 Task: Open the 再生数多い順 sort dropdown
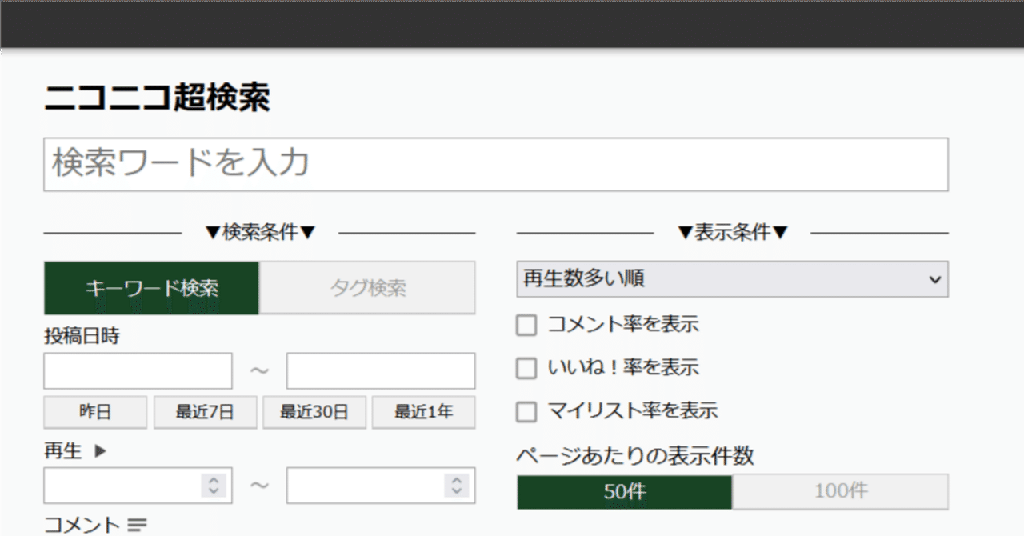click(x=733, y=279)
